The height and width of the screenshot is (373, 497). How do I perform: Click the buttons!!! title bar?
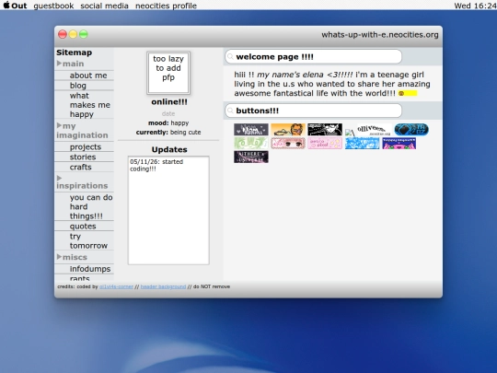click(314, 111)
